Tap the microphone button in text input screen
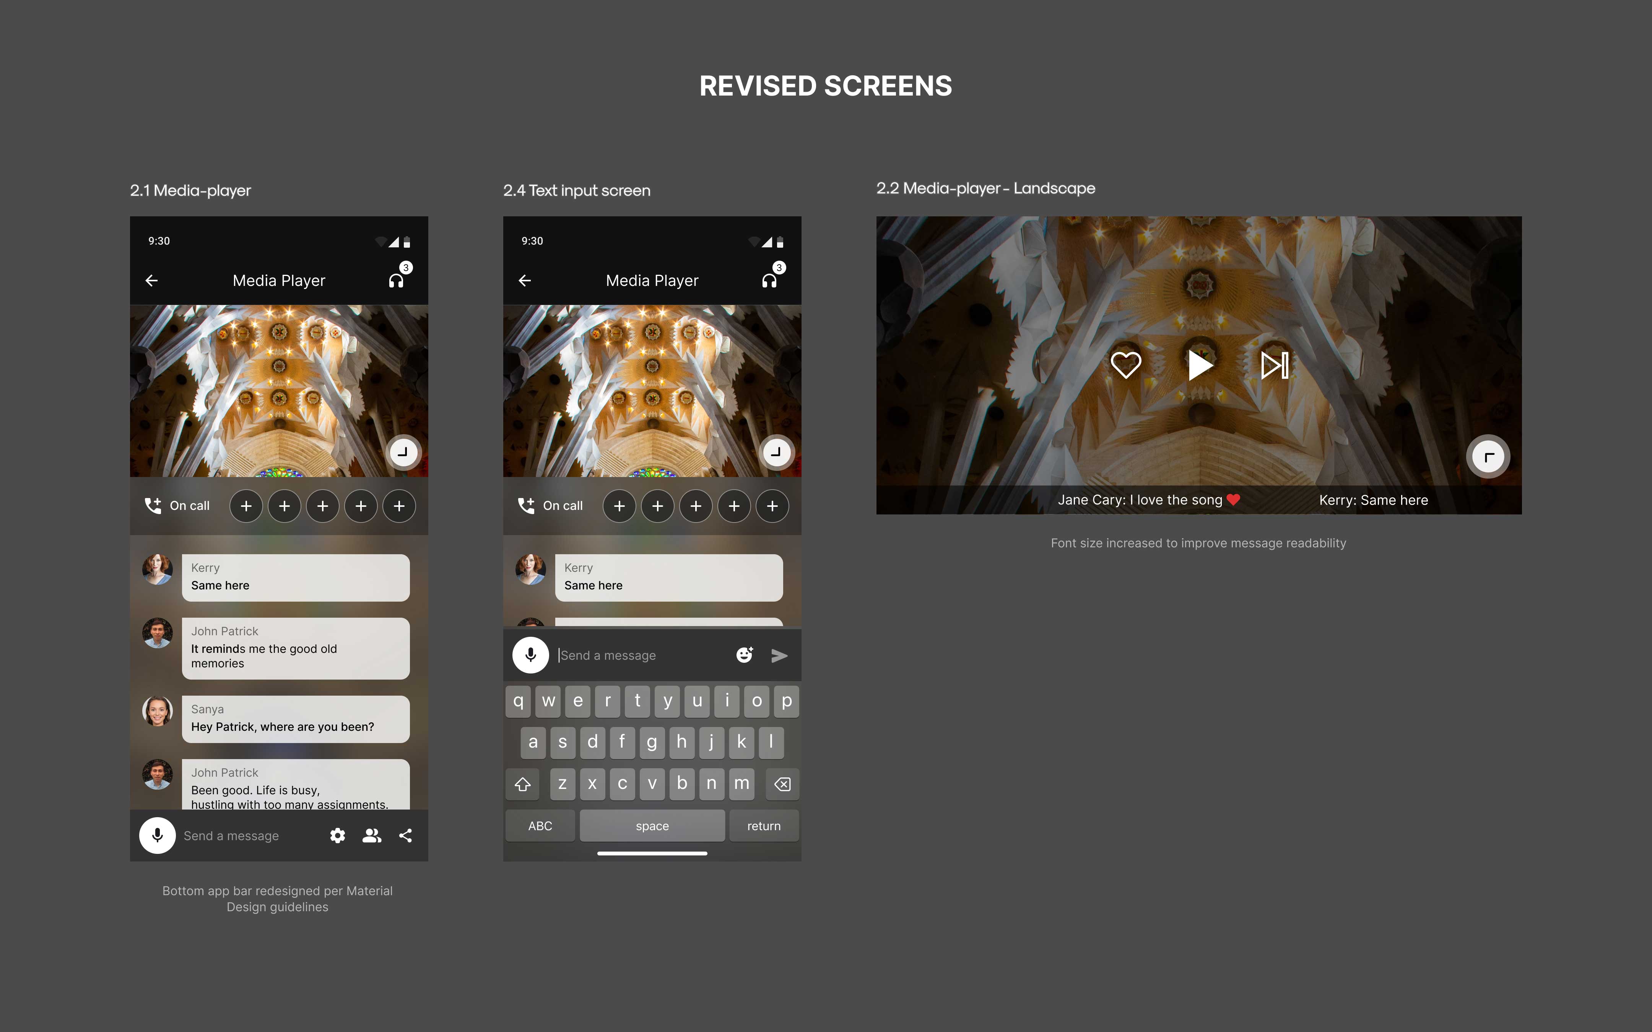 tap(530, 655)
